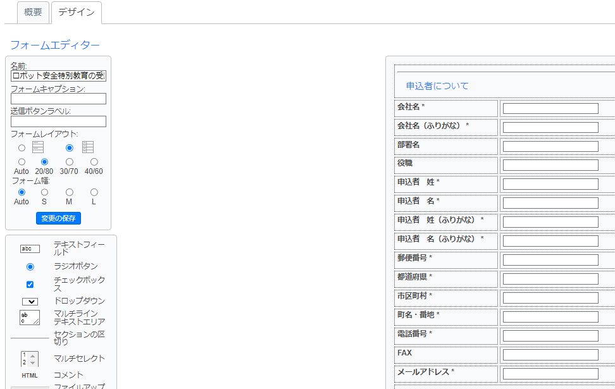Click the 名前 input field
This screenshot has height=389, width=615.
[x=58, y=76]
